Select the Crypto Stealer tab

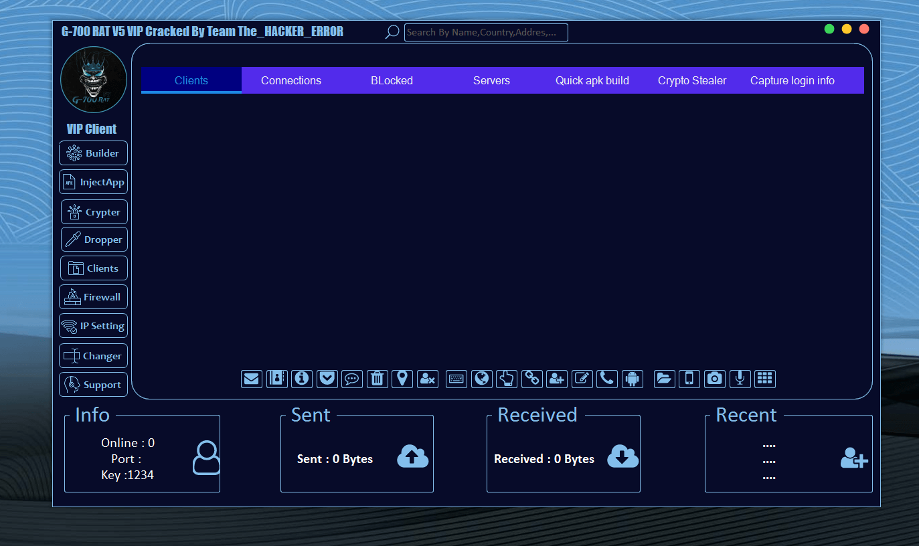[692, 80]
